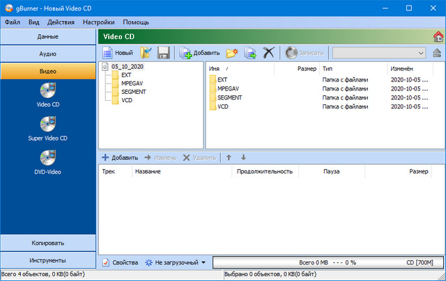Select the 05_10_2020 root tree node
The width and height of the screenshot is (446, 281).
tap(127, 67)
